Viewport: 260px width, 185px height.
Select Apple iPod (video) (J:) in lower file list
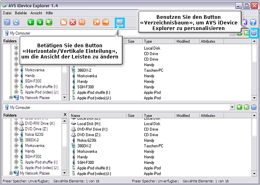pyautogui.click(x=94, y=173)
